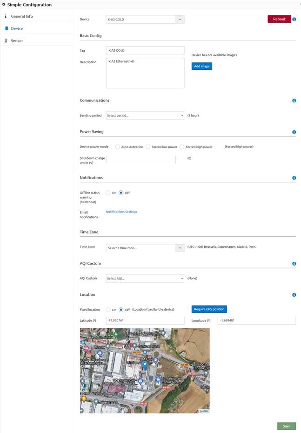Open the Notifications Settings link
This screenshot has height=433, width=301.
[121, 212]
